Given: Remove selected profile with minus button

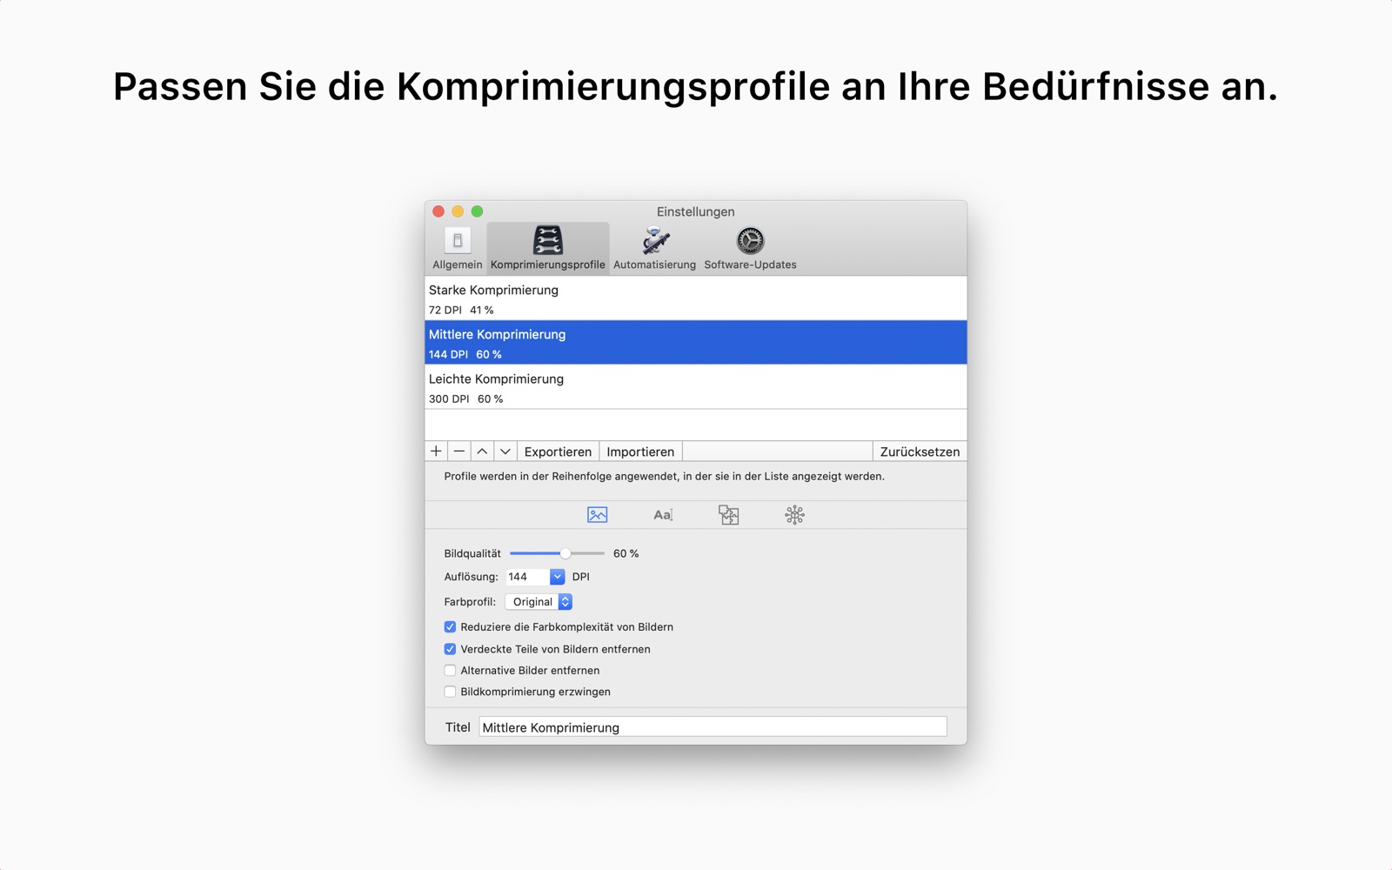Looking at the screenshot, I should [x=459, y=452].
